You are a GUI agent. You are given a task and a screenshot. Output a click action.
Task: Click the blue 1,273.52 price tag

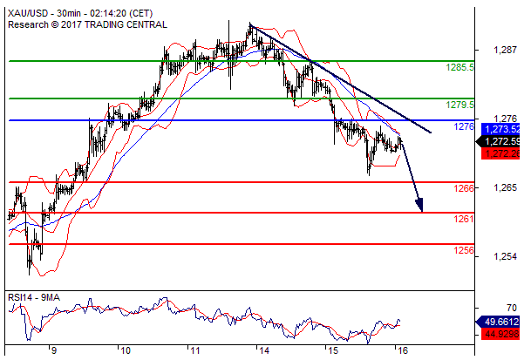click(500, 129)
